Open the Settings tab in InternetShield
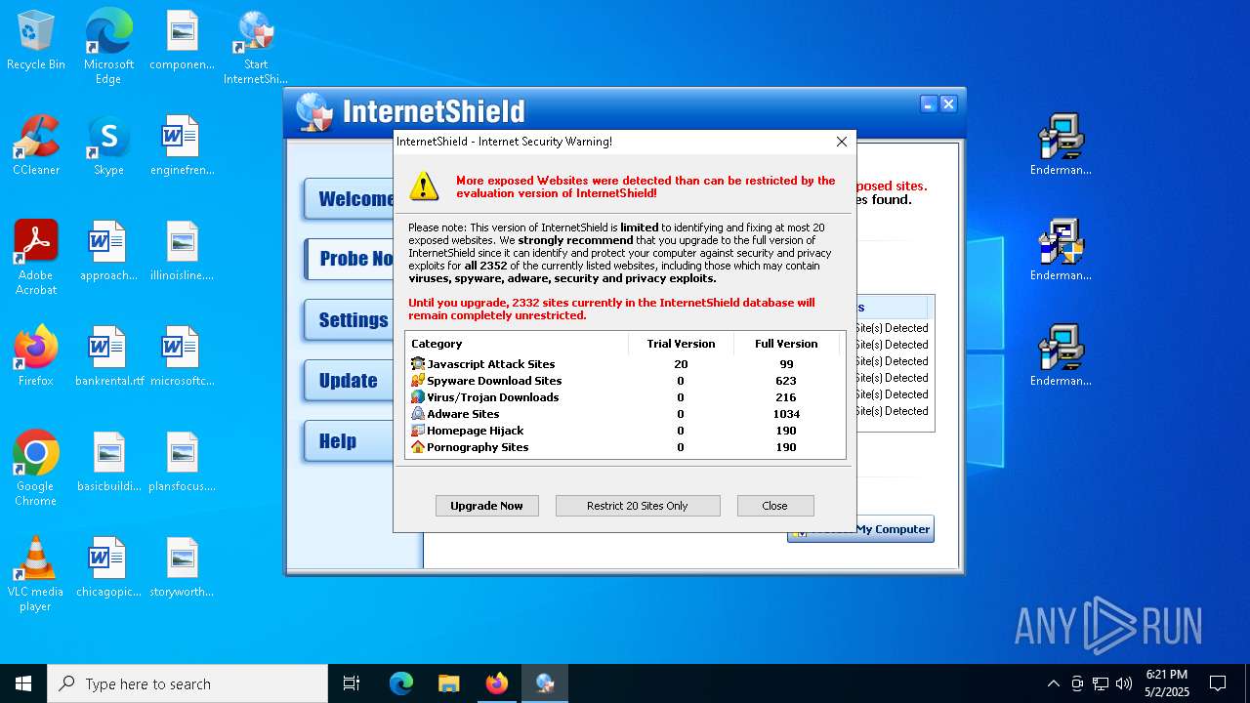Screen dimensions: 1250x703 pyautogui.click(x=350, y=320)
